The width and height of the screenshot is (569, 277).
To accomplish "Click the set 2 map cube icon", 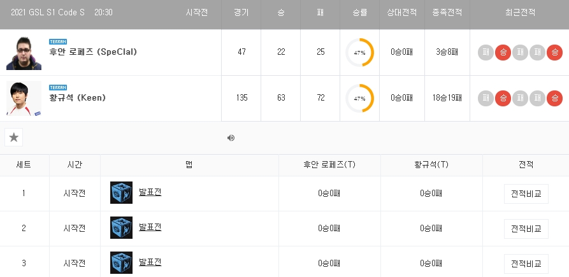I will 121,228.
